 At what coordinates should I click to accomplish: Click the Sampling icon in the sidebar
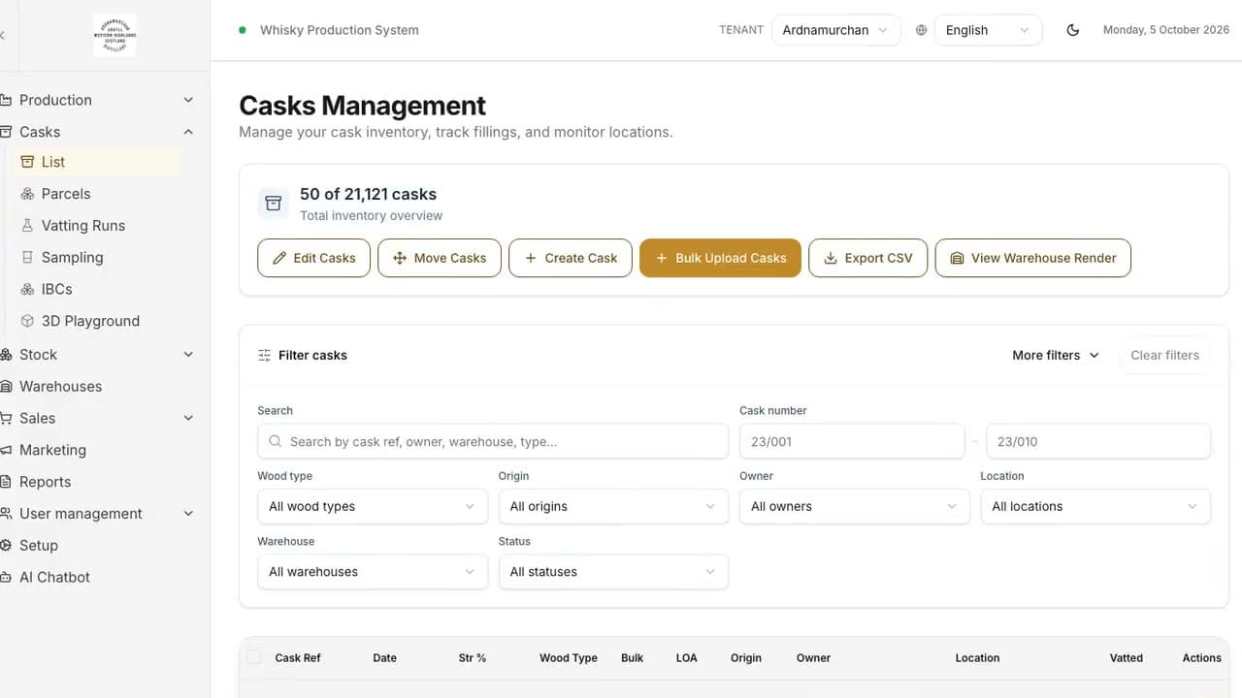(27, 258)
